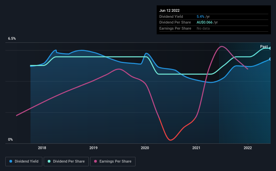Click the red low point of earnings line
This screenshot has width=276, height=171.
170,140
